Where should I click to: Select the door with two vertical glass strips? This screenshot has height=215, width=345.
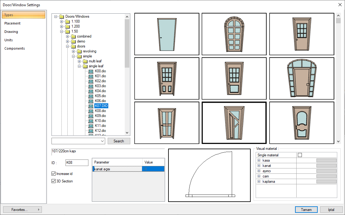tap(167, 123)
